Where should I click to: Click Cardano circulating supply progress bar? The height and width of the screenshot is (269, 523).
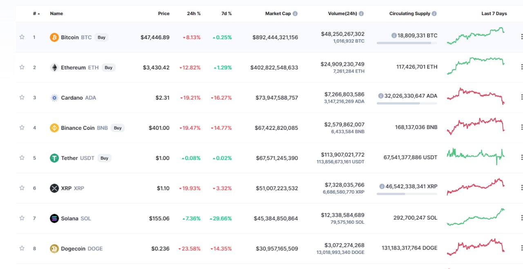407,103
